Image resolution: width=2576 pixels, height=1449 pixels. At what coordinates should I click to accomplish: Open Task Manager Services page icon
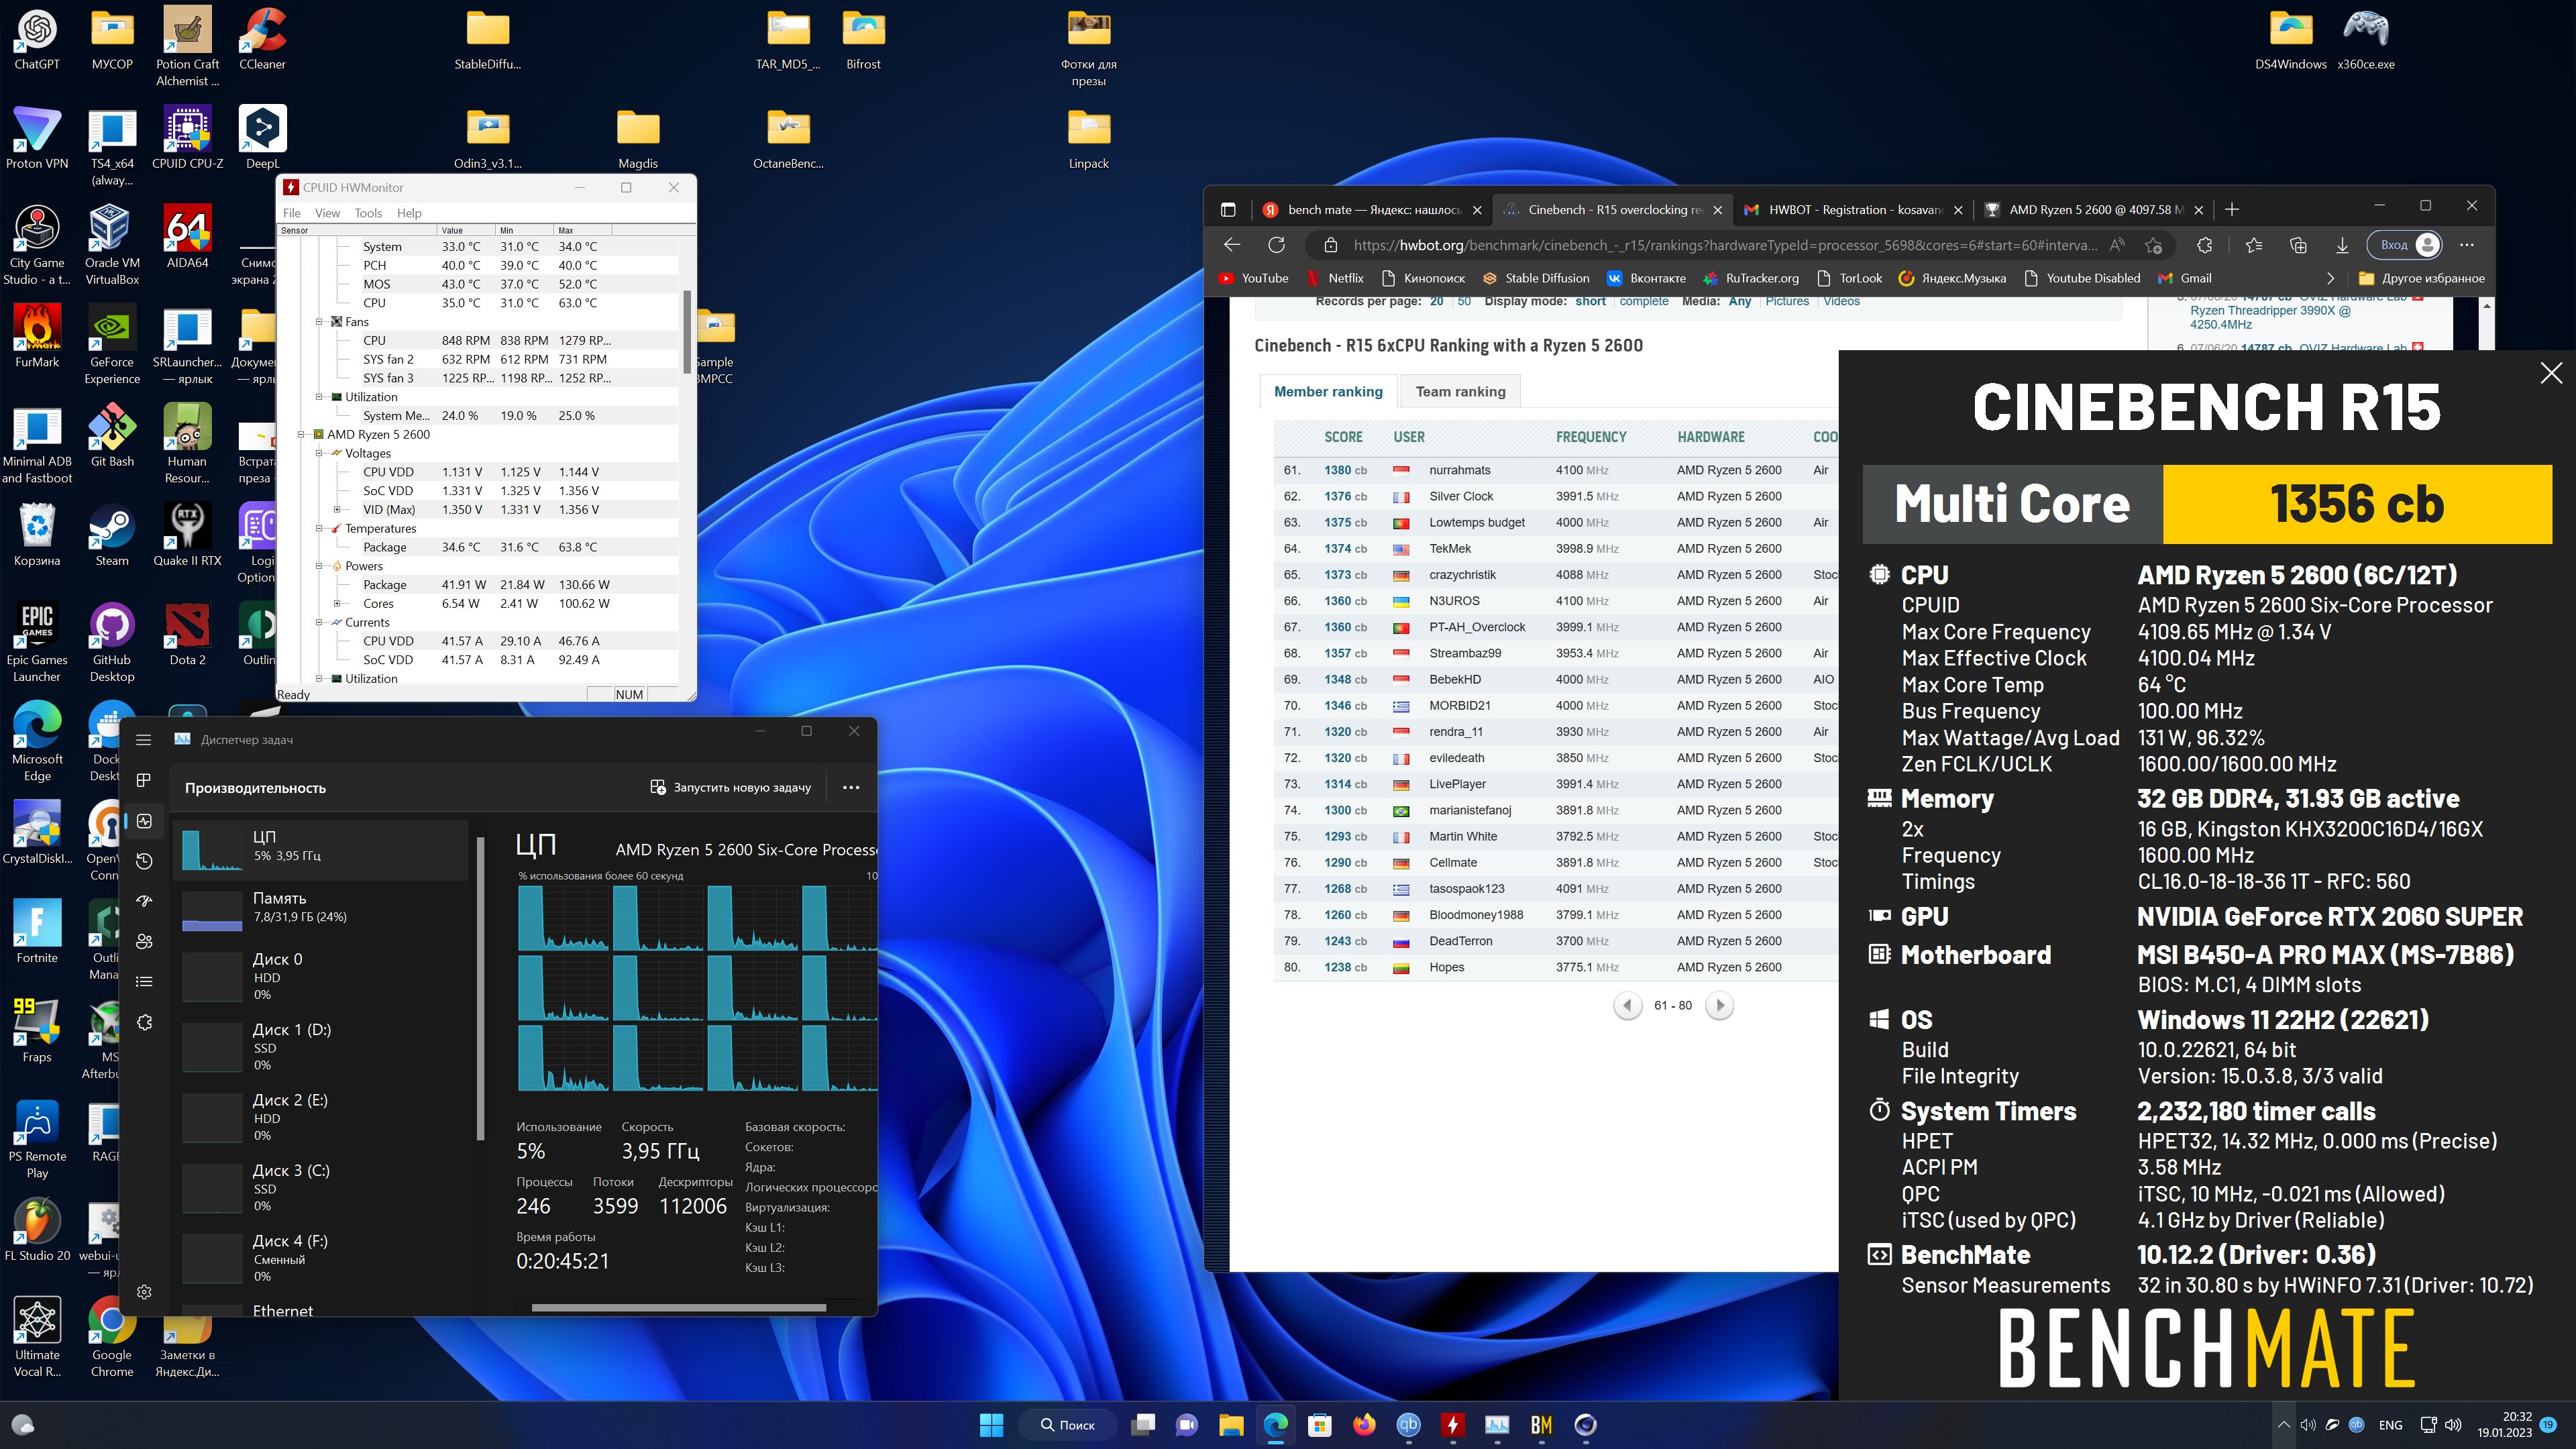(144, 1022)
